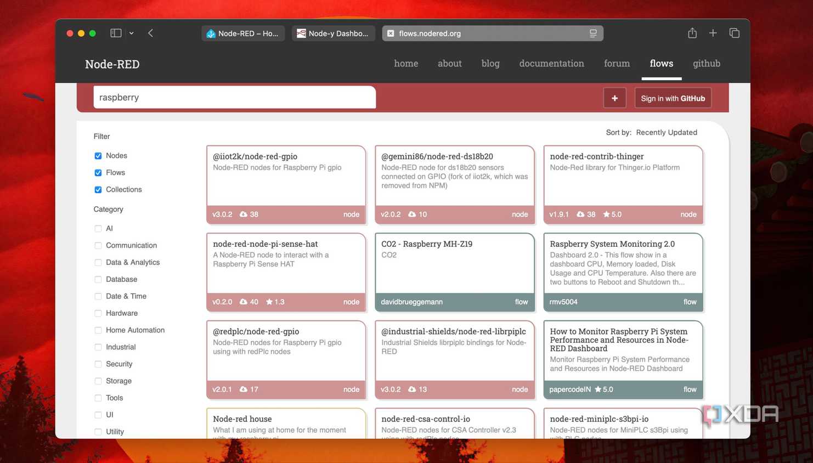
Task: Check the Hardware category checkbox
Action: (98, 313)
